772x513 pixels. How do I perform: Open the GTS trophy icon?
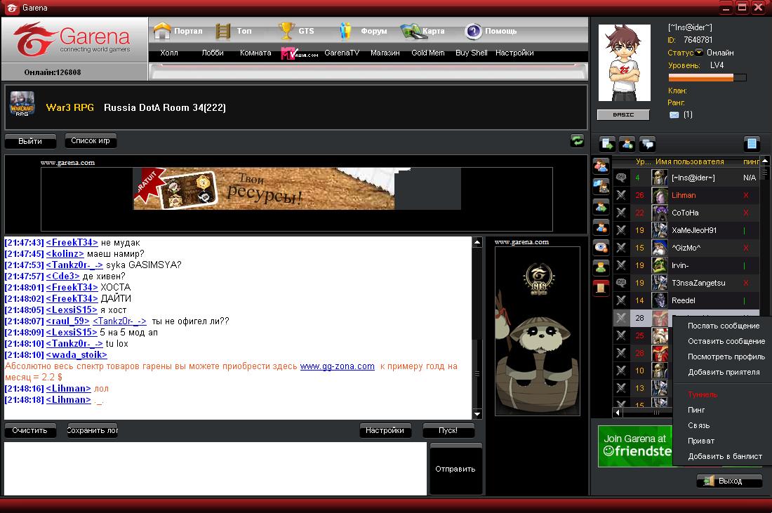pos(286,31)
